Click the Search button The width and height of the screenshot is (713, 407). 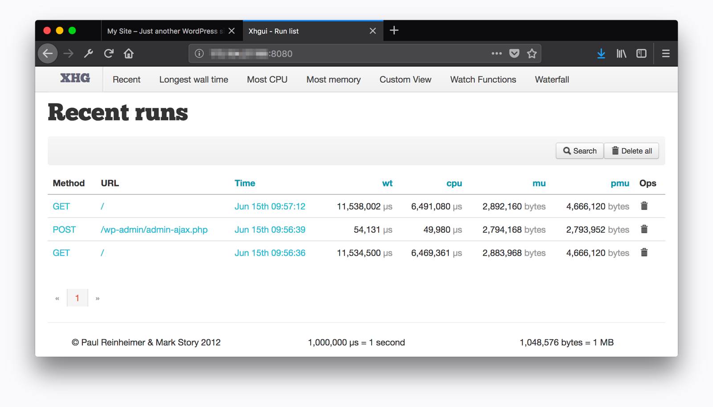click(x=579, y=151)
